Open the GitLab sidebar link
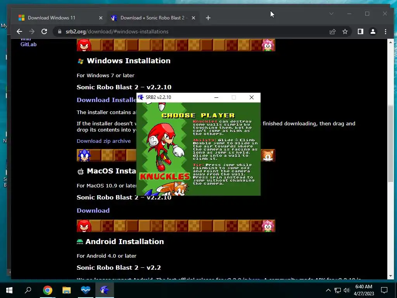The height and width of the screenshot is (298, 397). tap(28, 44)
